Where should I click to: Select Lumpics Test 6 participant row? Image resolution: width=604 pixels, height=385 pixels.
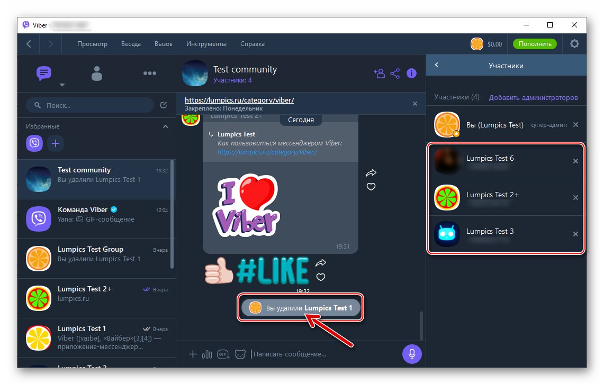pyautogui.click(x=506, y=161)
